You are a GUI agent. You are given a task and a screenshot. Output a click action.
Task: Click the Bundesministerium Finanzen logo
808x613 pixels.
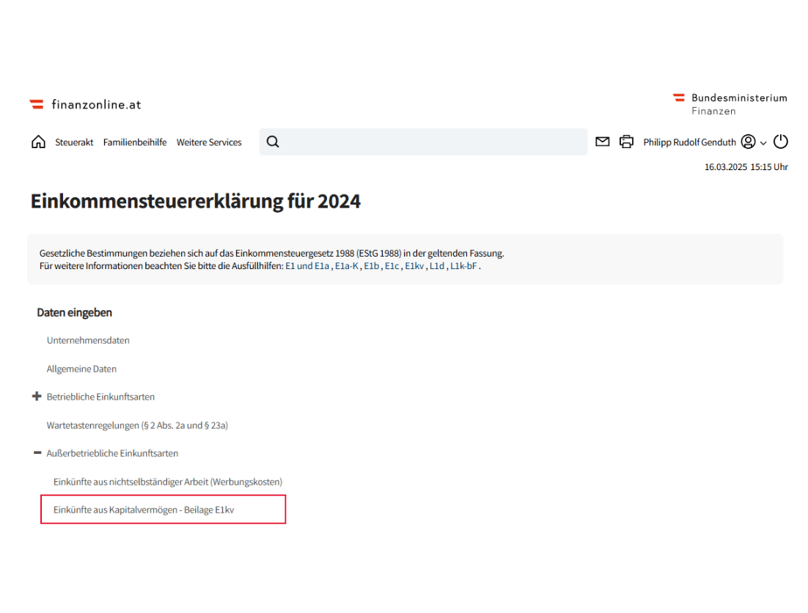point(730,104)
